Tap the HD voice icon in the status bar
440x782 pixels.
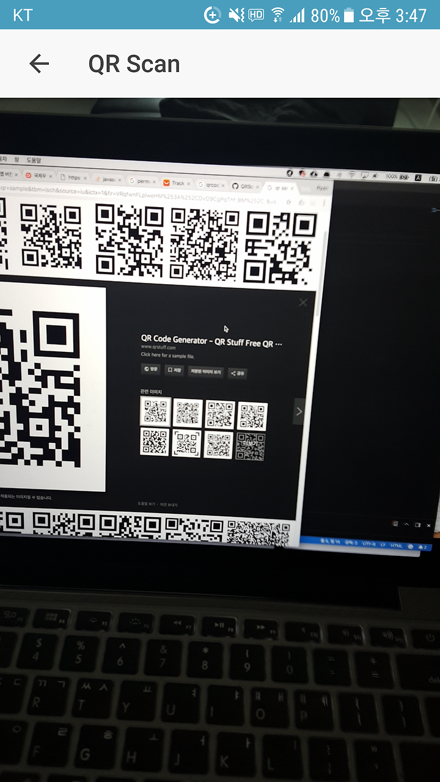point(256,14)
